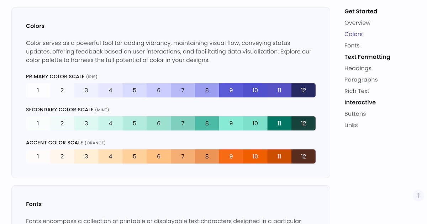Screen dimensions: 427x224
Task: Go to the Buttons sidebar link
Action: coord(355,114)
